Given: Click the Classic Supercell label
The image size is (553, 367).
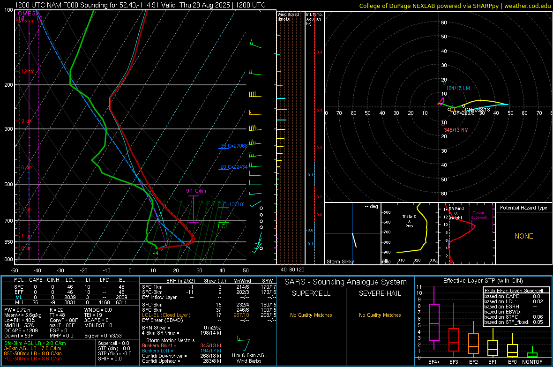Looking at the screenshot, I should [479, 215].
